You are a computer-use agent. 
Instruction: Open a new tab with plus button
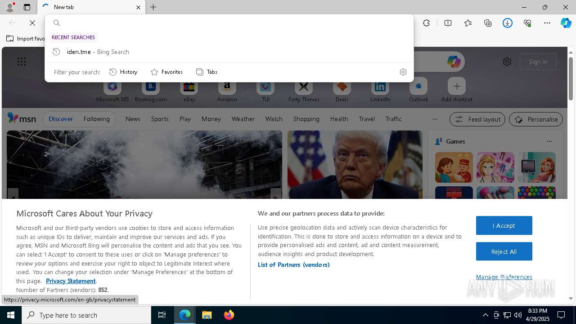pyautogui.click(x=153, y=7)
